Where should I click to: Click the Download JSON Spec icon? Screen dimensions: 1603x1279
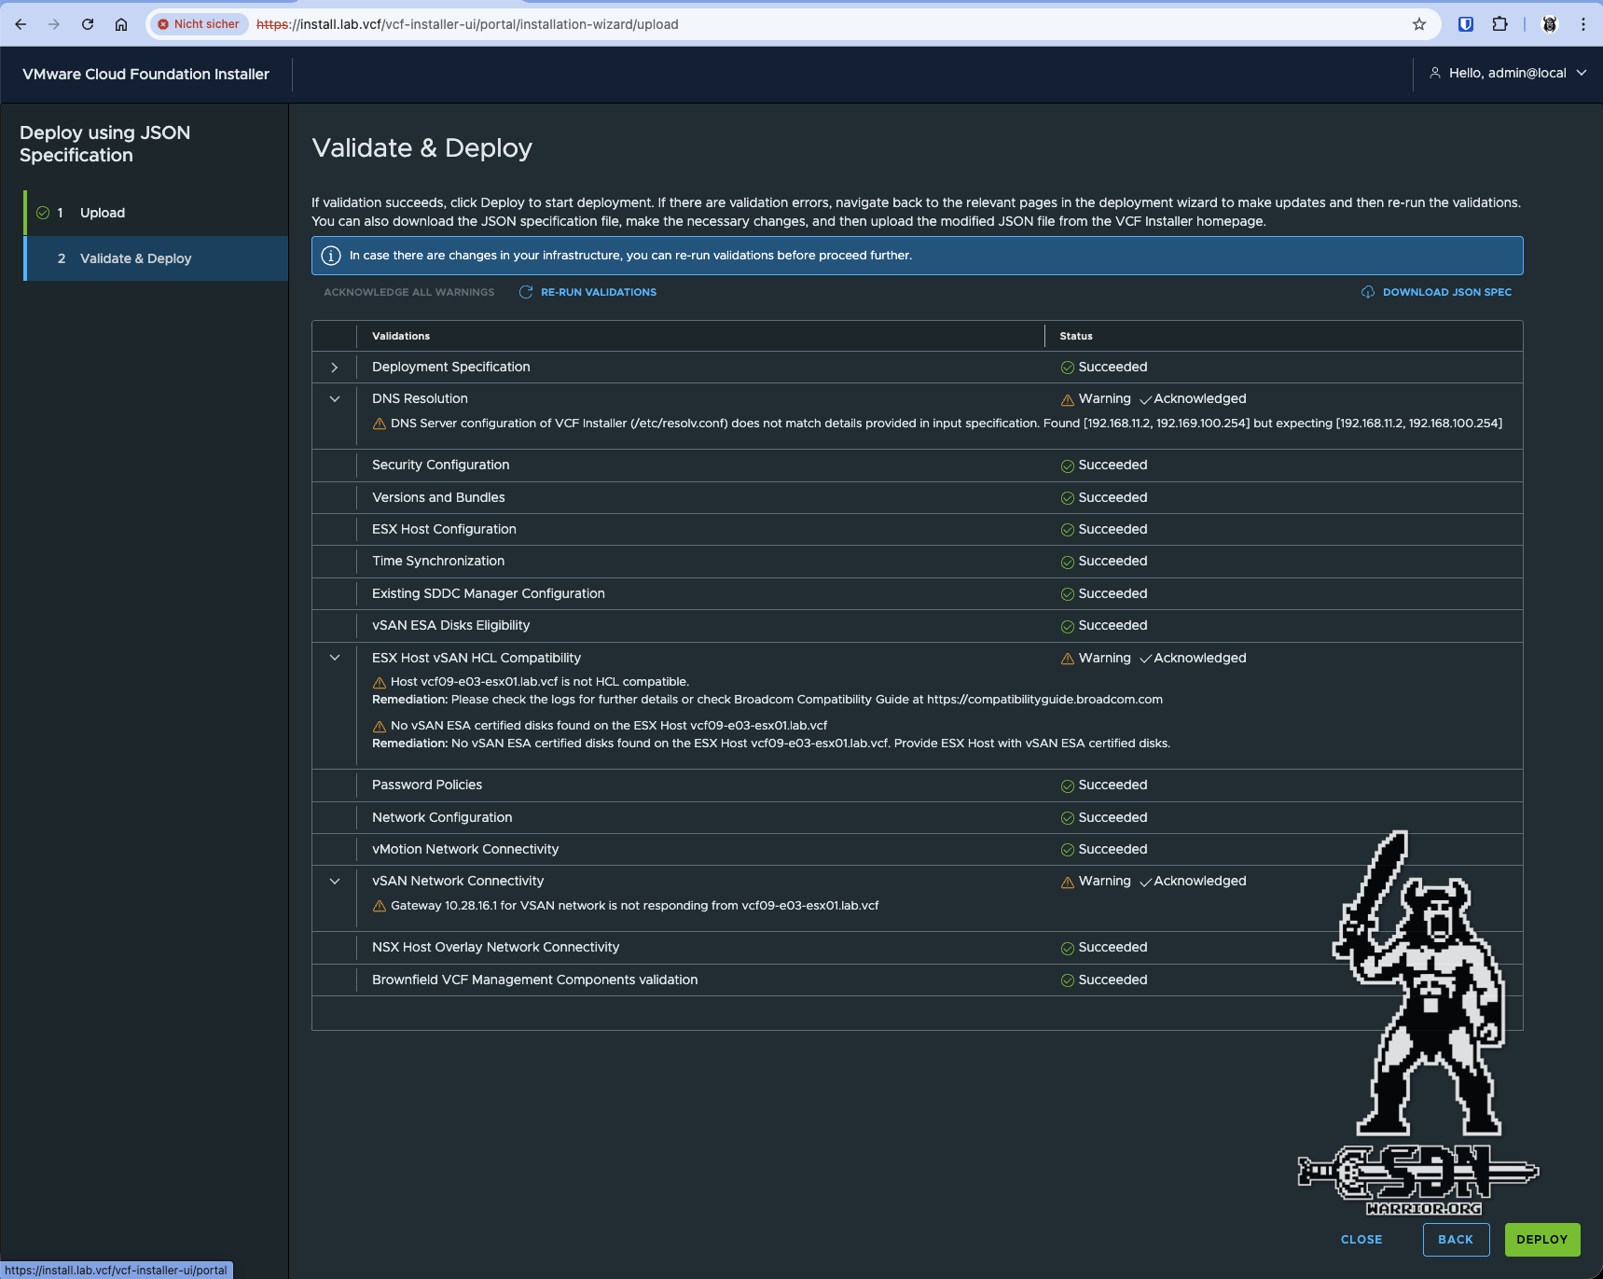[1366, 292]
